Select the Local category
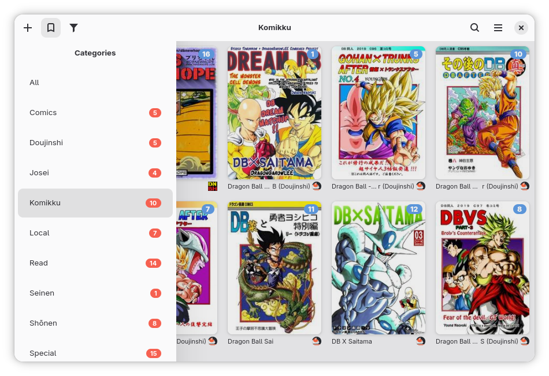Image resolution: width=549 pixels, height=376 pixels. click(x=95, y=233)
